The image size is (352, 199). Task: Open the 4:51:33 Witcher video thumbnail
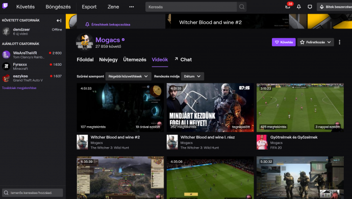point(120,107)
